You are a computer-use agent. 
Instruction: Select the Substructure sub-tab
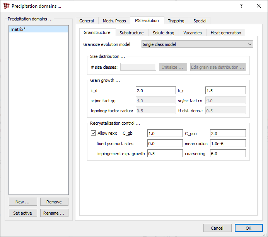click(x=131, y=33)
